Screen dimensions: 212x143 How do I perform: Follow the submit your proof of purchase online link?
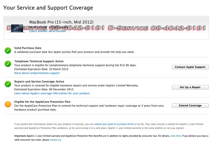[114, 124]
